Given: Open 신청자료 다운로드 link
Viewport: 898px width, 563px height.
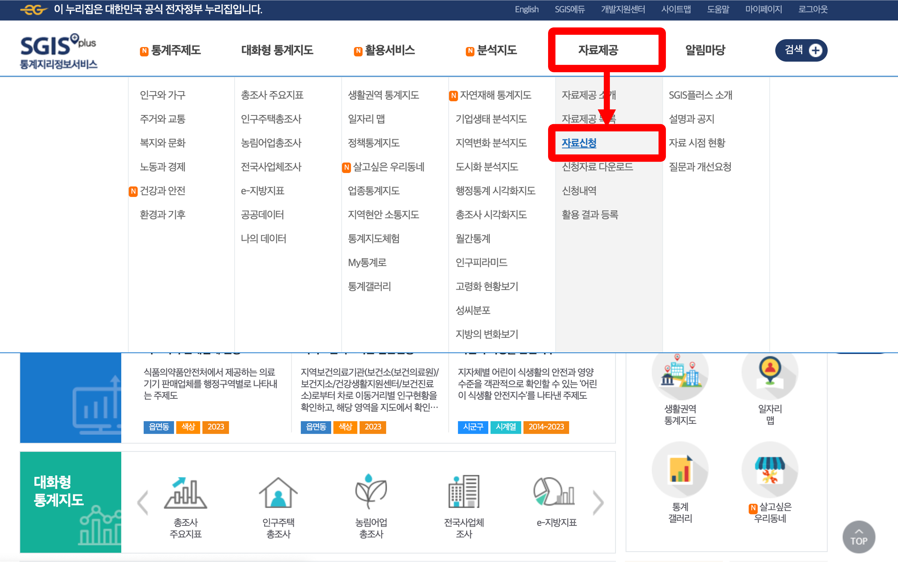Looking at the screenshot, I should pos(597,167).
